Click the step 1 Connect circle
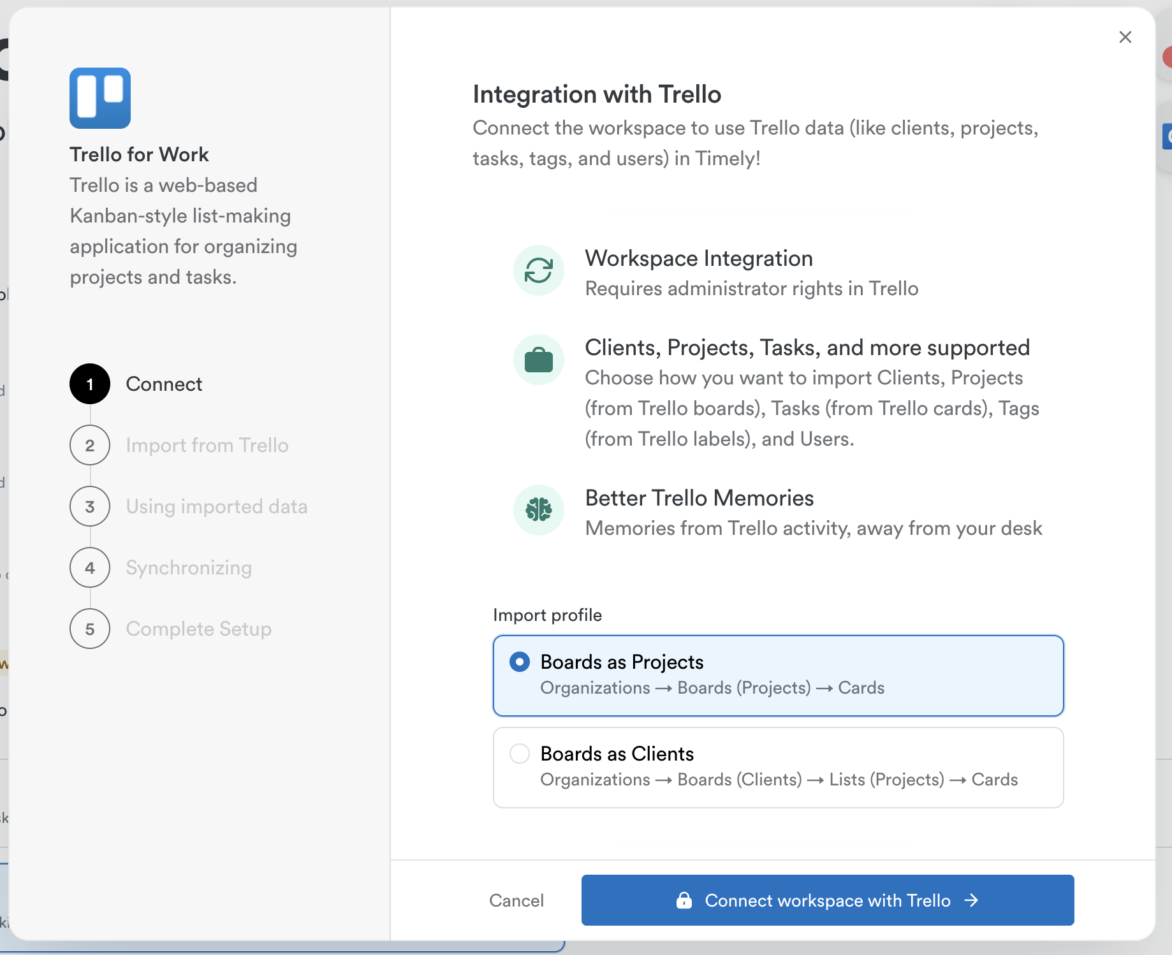Image resolution: width=1172 pixels, height=955 pixels. pos(89,384)
